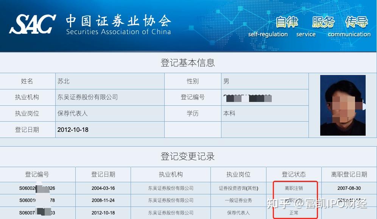
Task: Select the name value 苏北
Action: 64,81
